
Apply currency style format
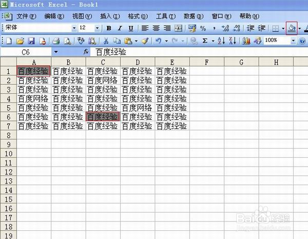pos(192,28)
